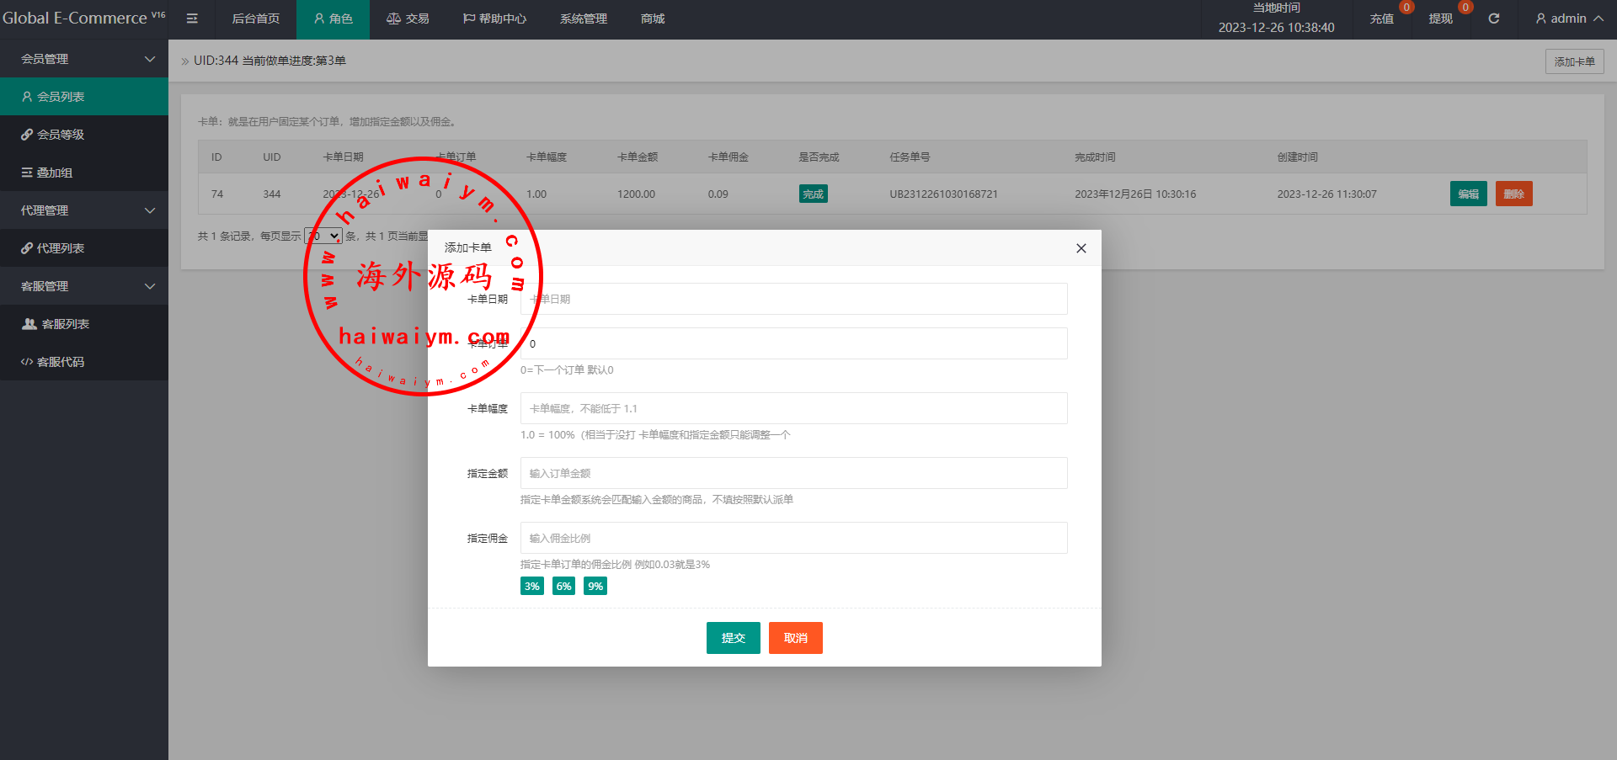Open the 充值 recharge notification
Viewport: 1617px width, 760px height.
point(1381,19)
